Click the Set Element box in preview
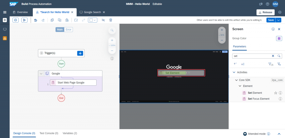This screenshot has width=285, height=138. (181, 73)
